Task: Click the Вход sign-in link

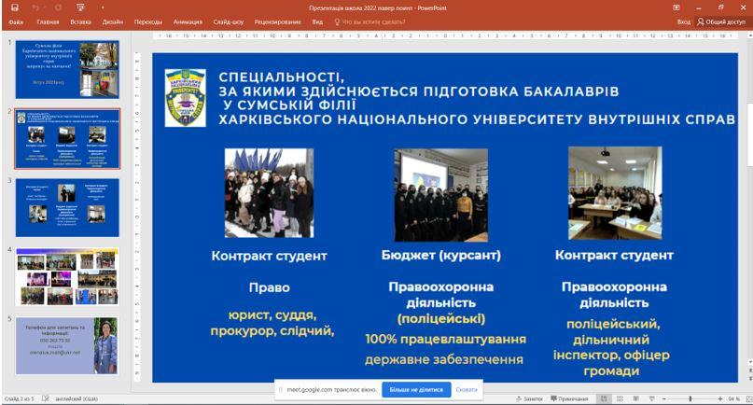Action: (683, 21)
